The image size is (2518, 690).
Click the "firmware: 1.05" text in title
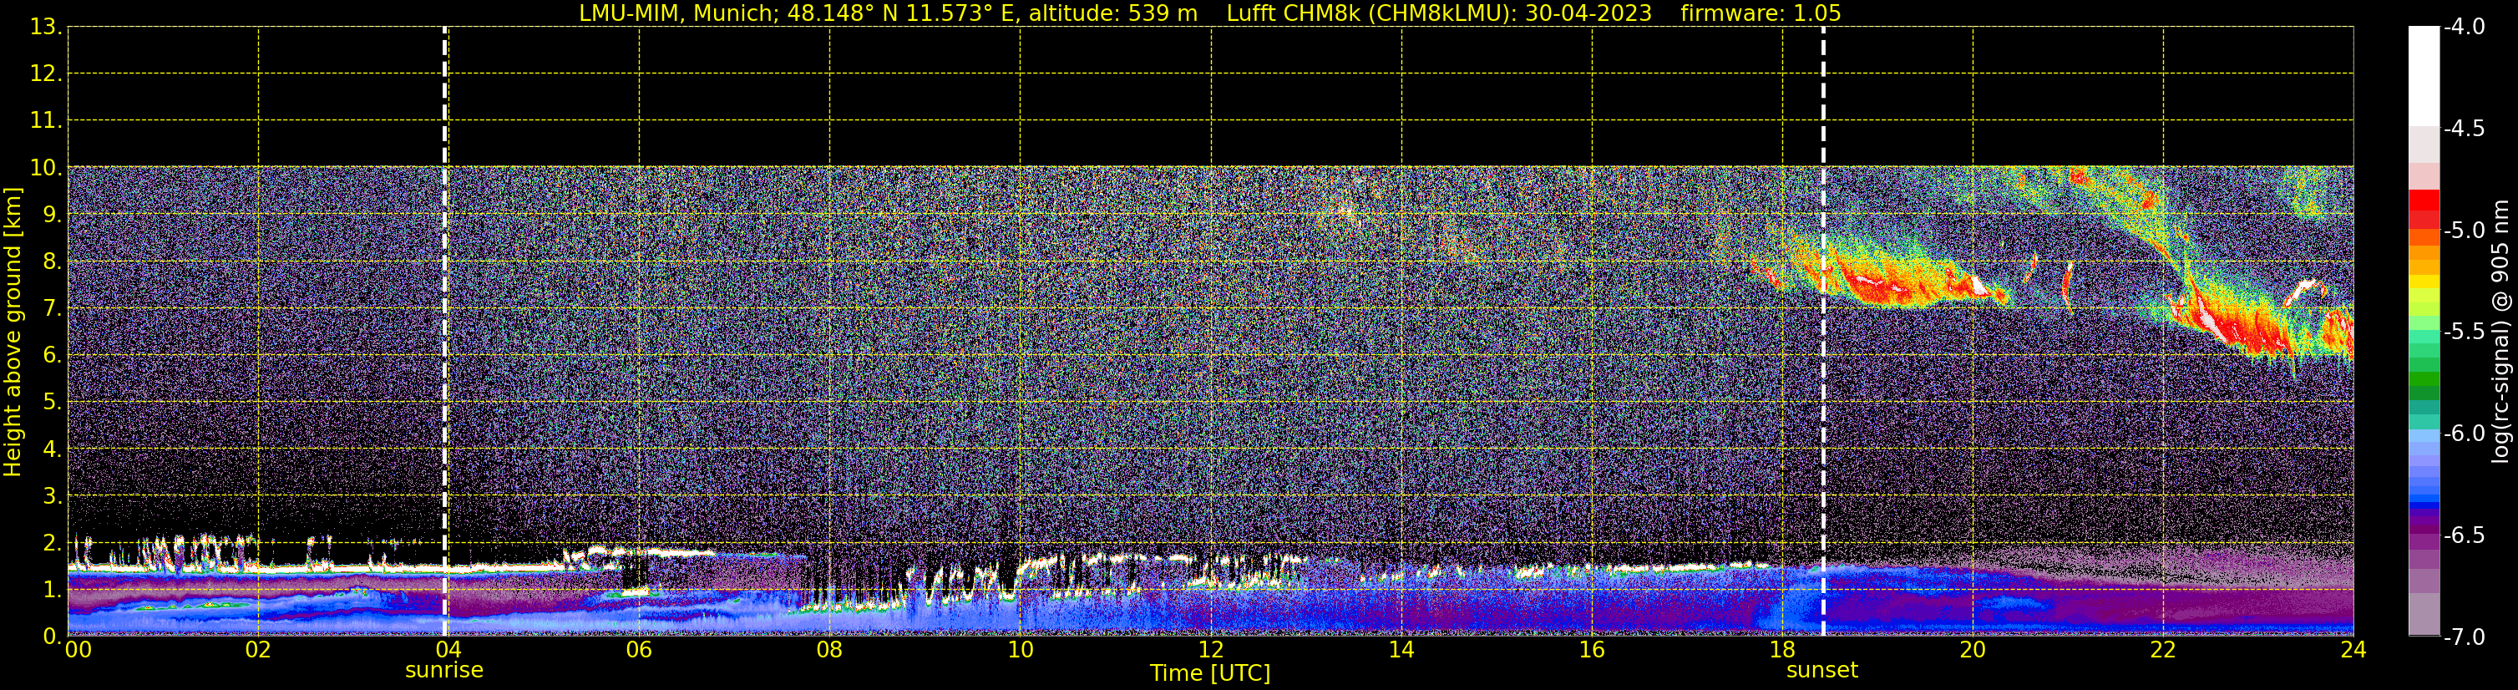[x=1761, y=13]
